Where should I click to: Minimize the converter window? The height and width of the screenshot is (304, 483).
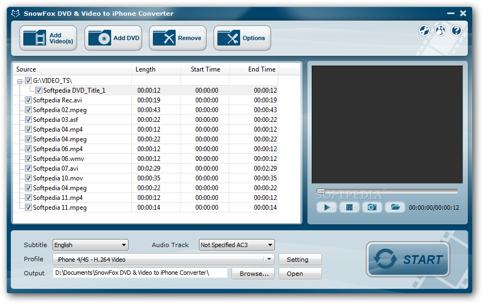450,13
